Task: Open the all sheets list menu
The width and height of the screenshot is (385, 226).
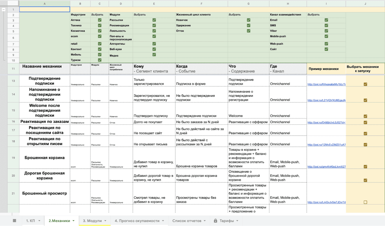Action: [14, 221]
